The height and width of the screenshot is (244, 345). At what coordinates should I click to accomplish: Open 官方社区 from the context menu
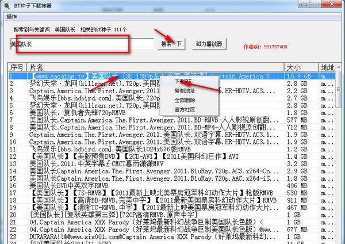coord(184,109)
